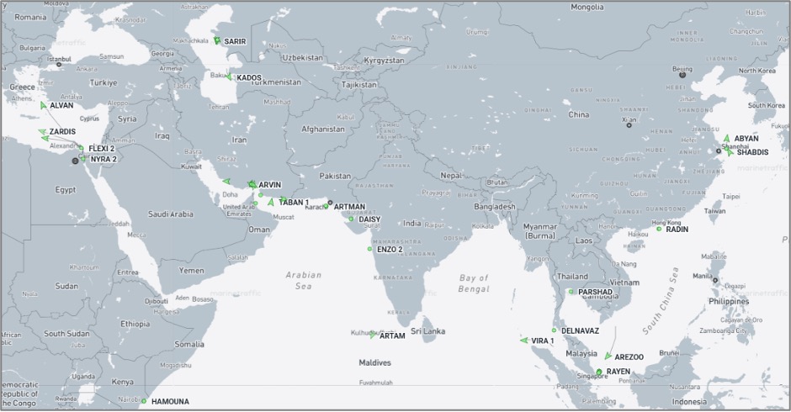Viewport: 791px width, 412px height.
Task: Select the NYRA 2 vessel marker
Action: tap(83, 158)
